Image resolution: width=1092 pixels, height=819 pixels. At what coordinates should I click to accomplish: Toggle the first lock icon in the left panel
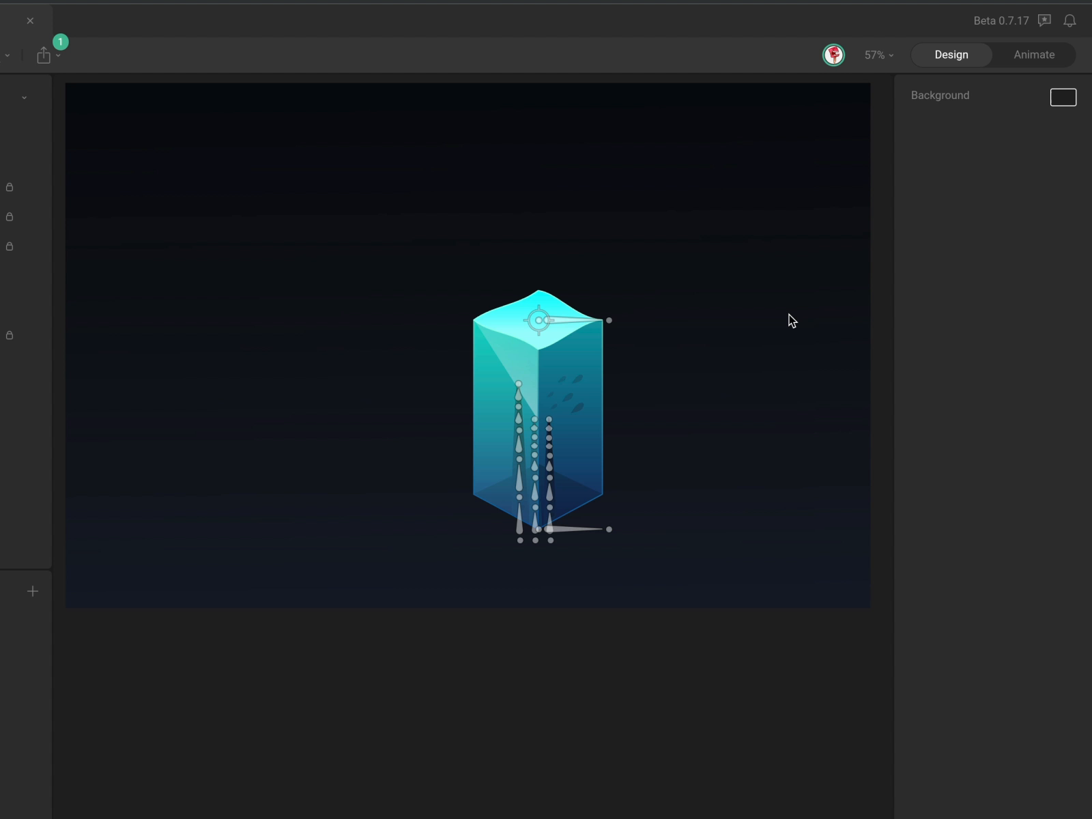(10, 187)
